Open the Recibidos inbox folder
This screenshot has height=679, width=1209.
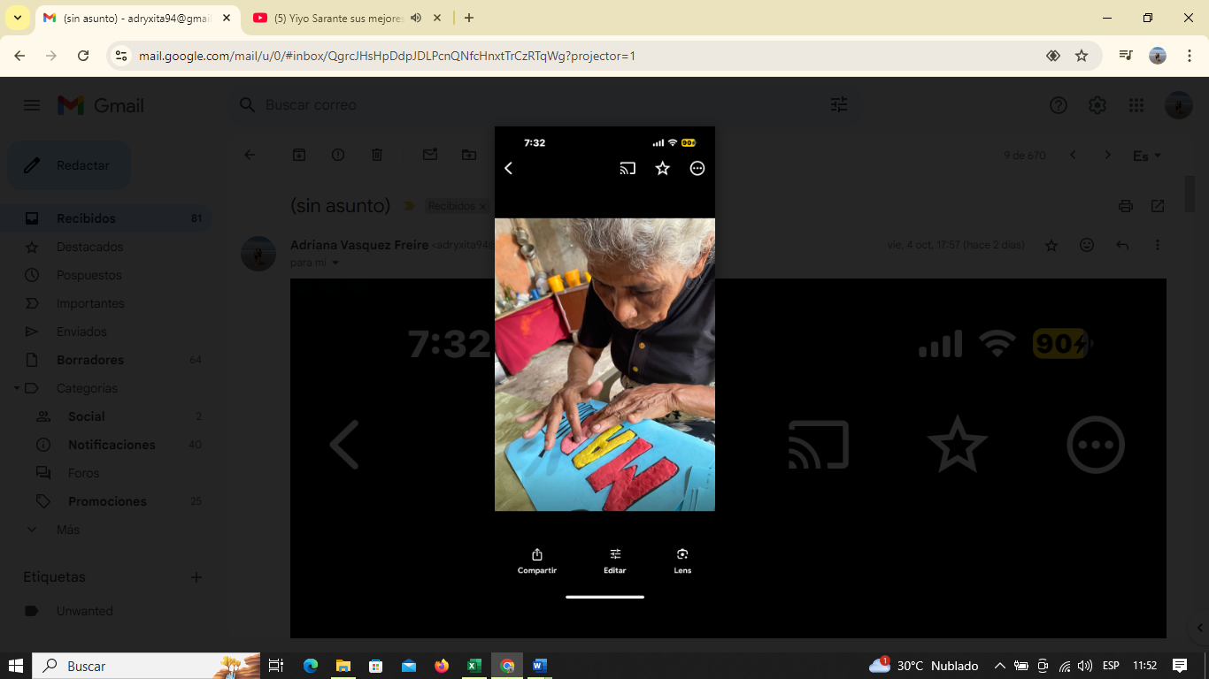(x=86, y=218)
